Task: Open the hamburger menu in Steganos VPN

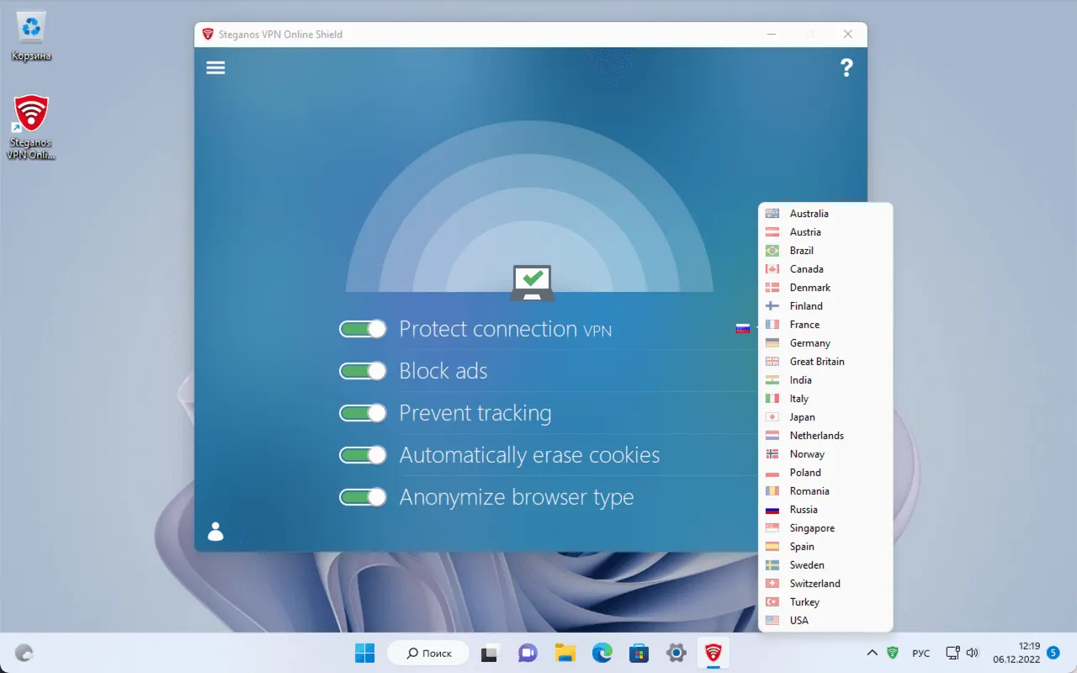Action: [x=215, y=68]
